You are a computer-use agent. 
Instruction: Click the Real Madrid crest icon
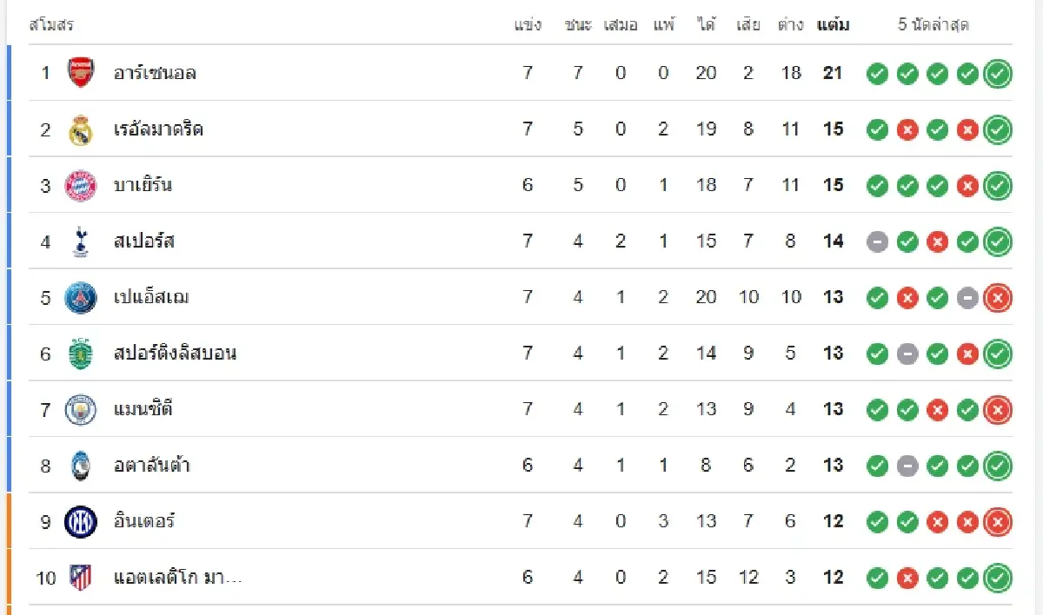[81, 129]
